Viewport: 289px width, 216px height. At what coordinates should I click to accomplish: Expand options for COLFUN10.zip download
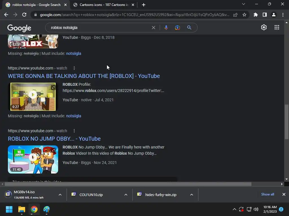point(126,195)
